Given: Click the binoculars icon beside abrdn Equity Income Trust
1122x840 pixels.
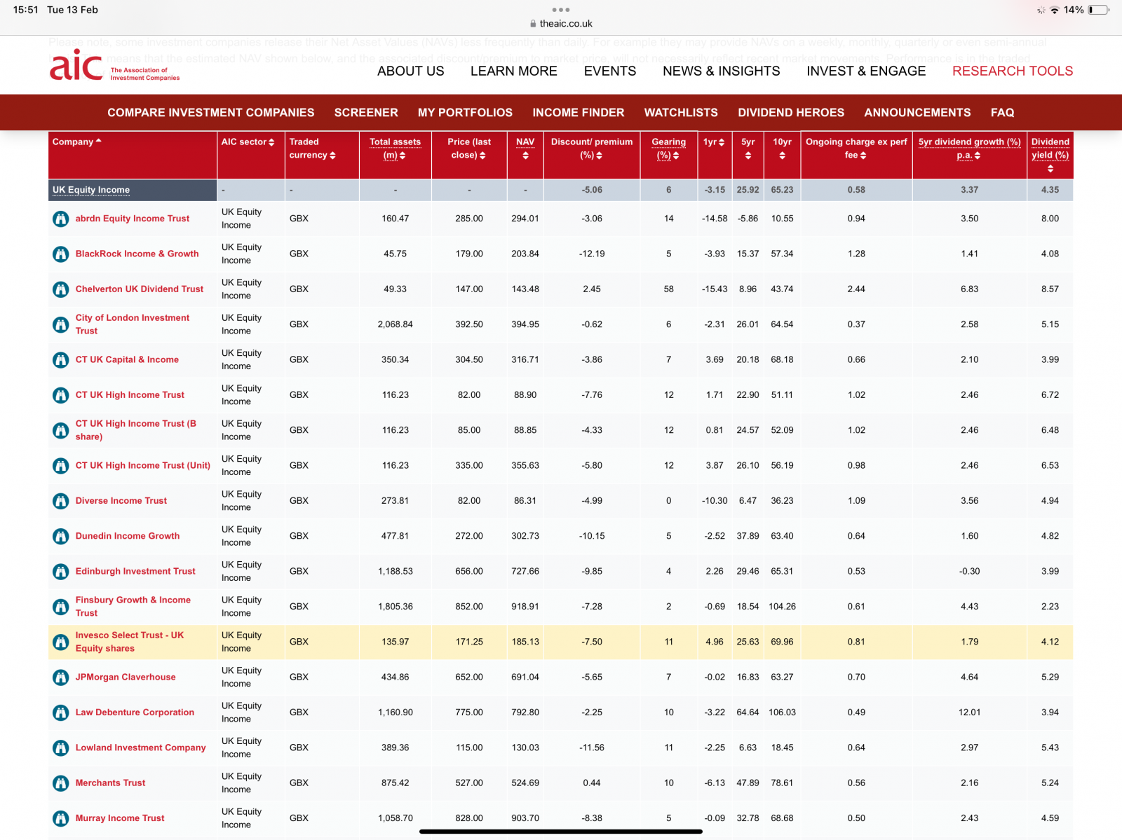Looking at the screenshot, I should click(61, 219).
